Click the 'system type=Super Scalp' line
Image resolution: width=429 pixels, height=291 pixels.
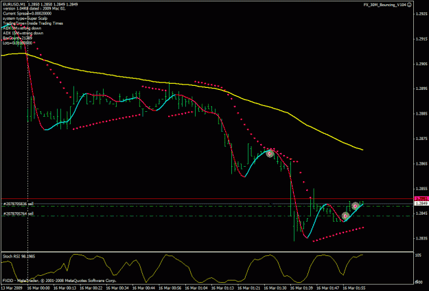coord(25,19)
